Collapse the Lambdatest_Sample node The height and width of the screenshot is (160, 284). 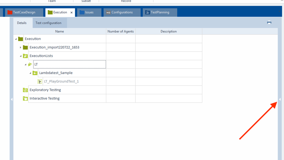coord(30,73)
